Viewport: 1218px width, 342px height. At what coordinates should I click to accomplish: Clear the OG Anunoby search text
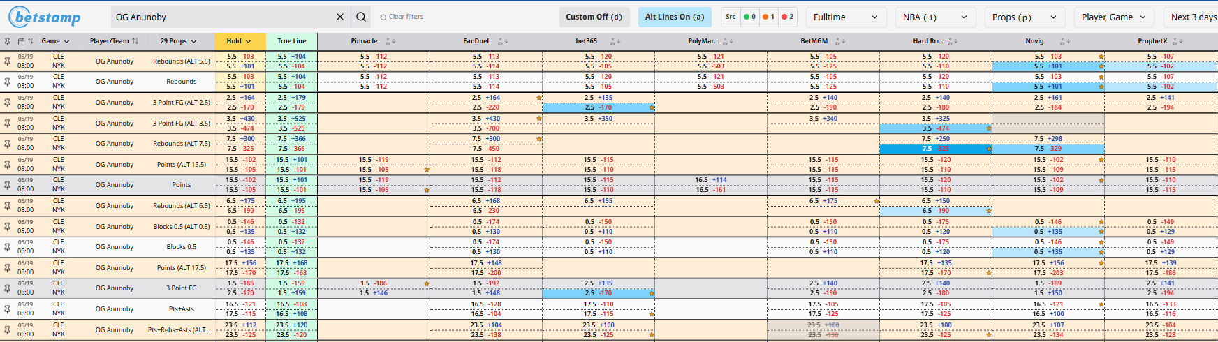(340, 17)
